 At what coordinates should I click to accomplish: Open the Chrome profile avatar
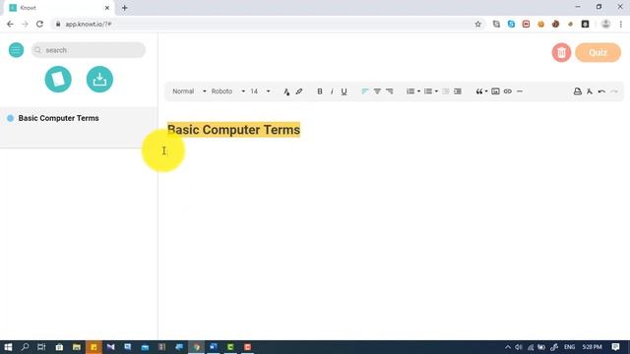point(605,24)
